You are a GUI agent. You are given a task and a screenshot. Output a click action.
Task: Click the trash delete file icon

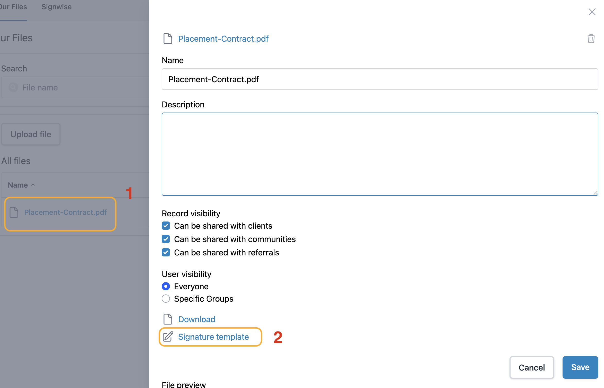[591, 39]
